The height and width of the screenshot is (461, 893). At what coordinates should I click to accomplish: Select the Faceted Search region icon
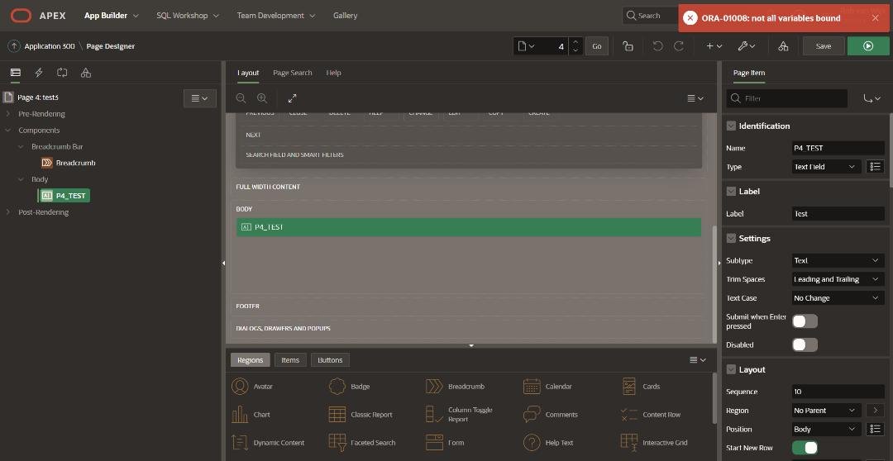[337, 442]
